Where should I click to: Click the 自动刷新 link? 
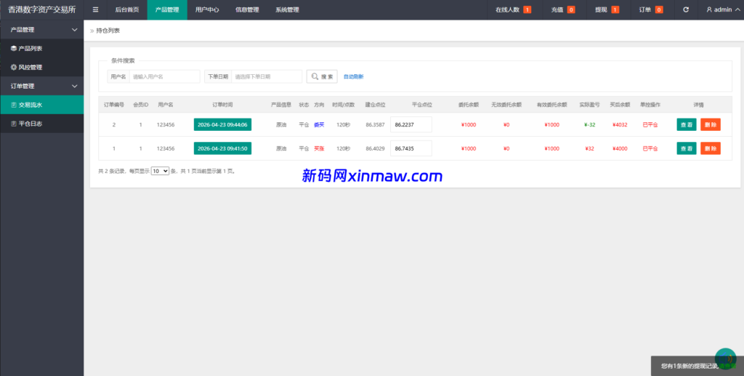click(354, 76)
